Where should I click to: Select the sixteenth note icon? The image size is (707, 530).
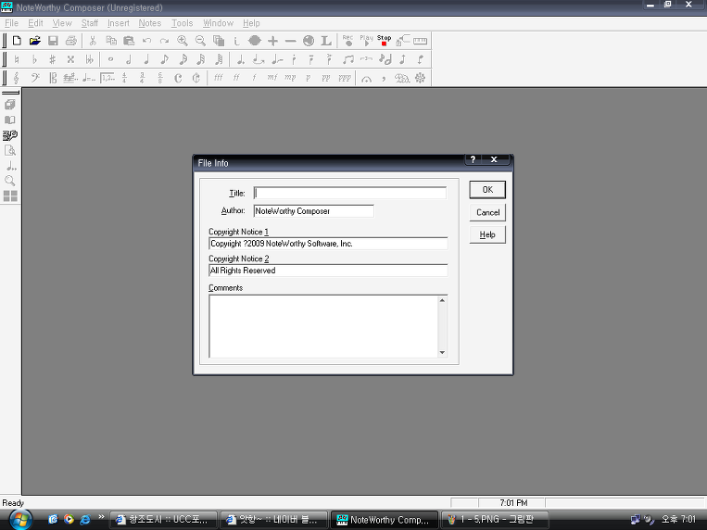(183, 59)
